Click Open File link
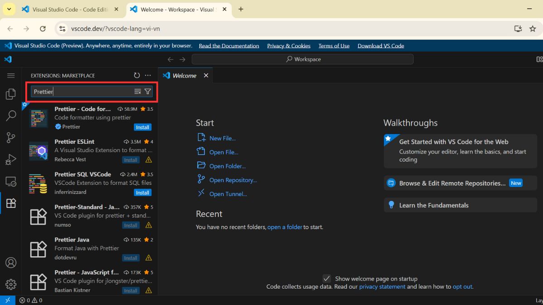This screenshot has height=305, width=543. (x=224, y=152)
